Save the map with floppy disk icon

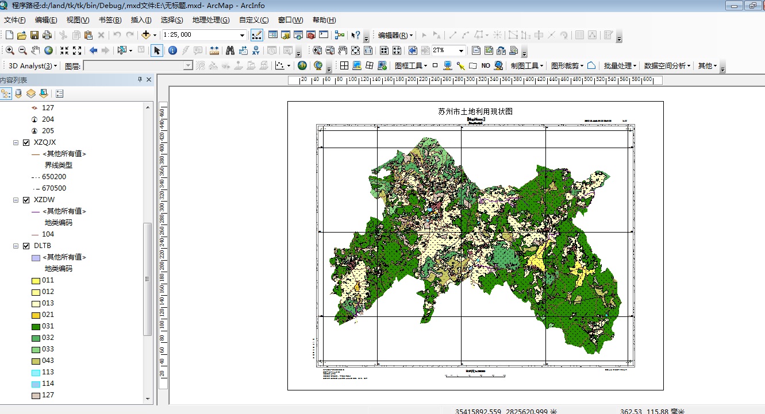point(34,35)
